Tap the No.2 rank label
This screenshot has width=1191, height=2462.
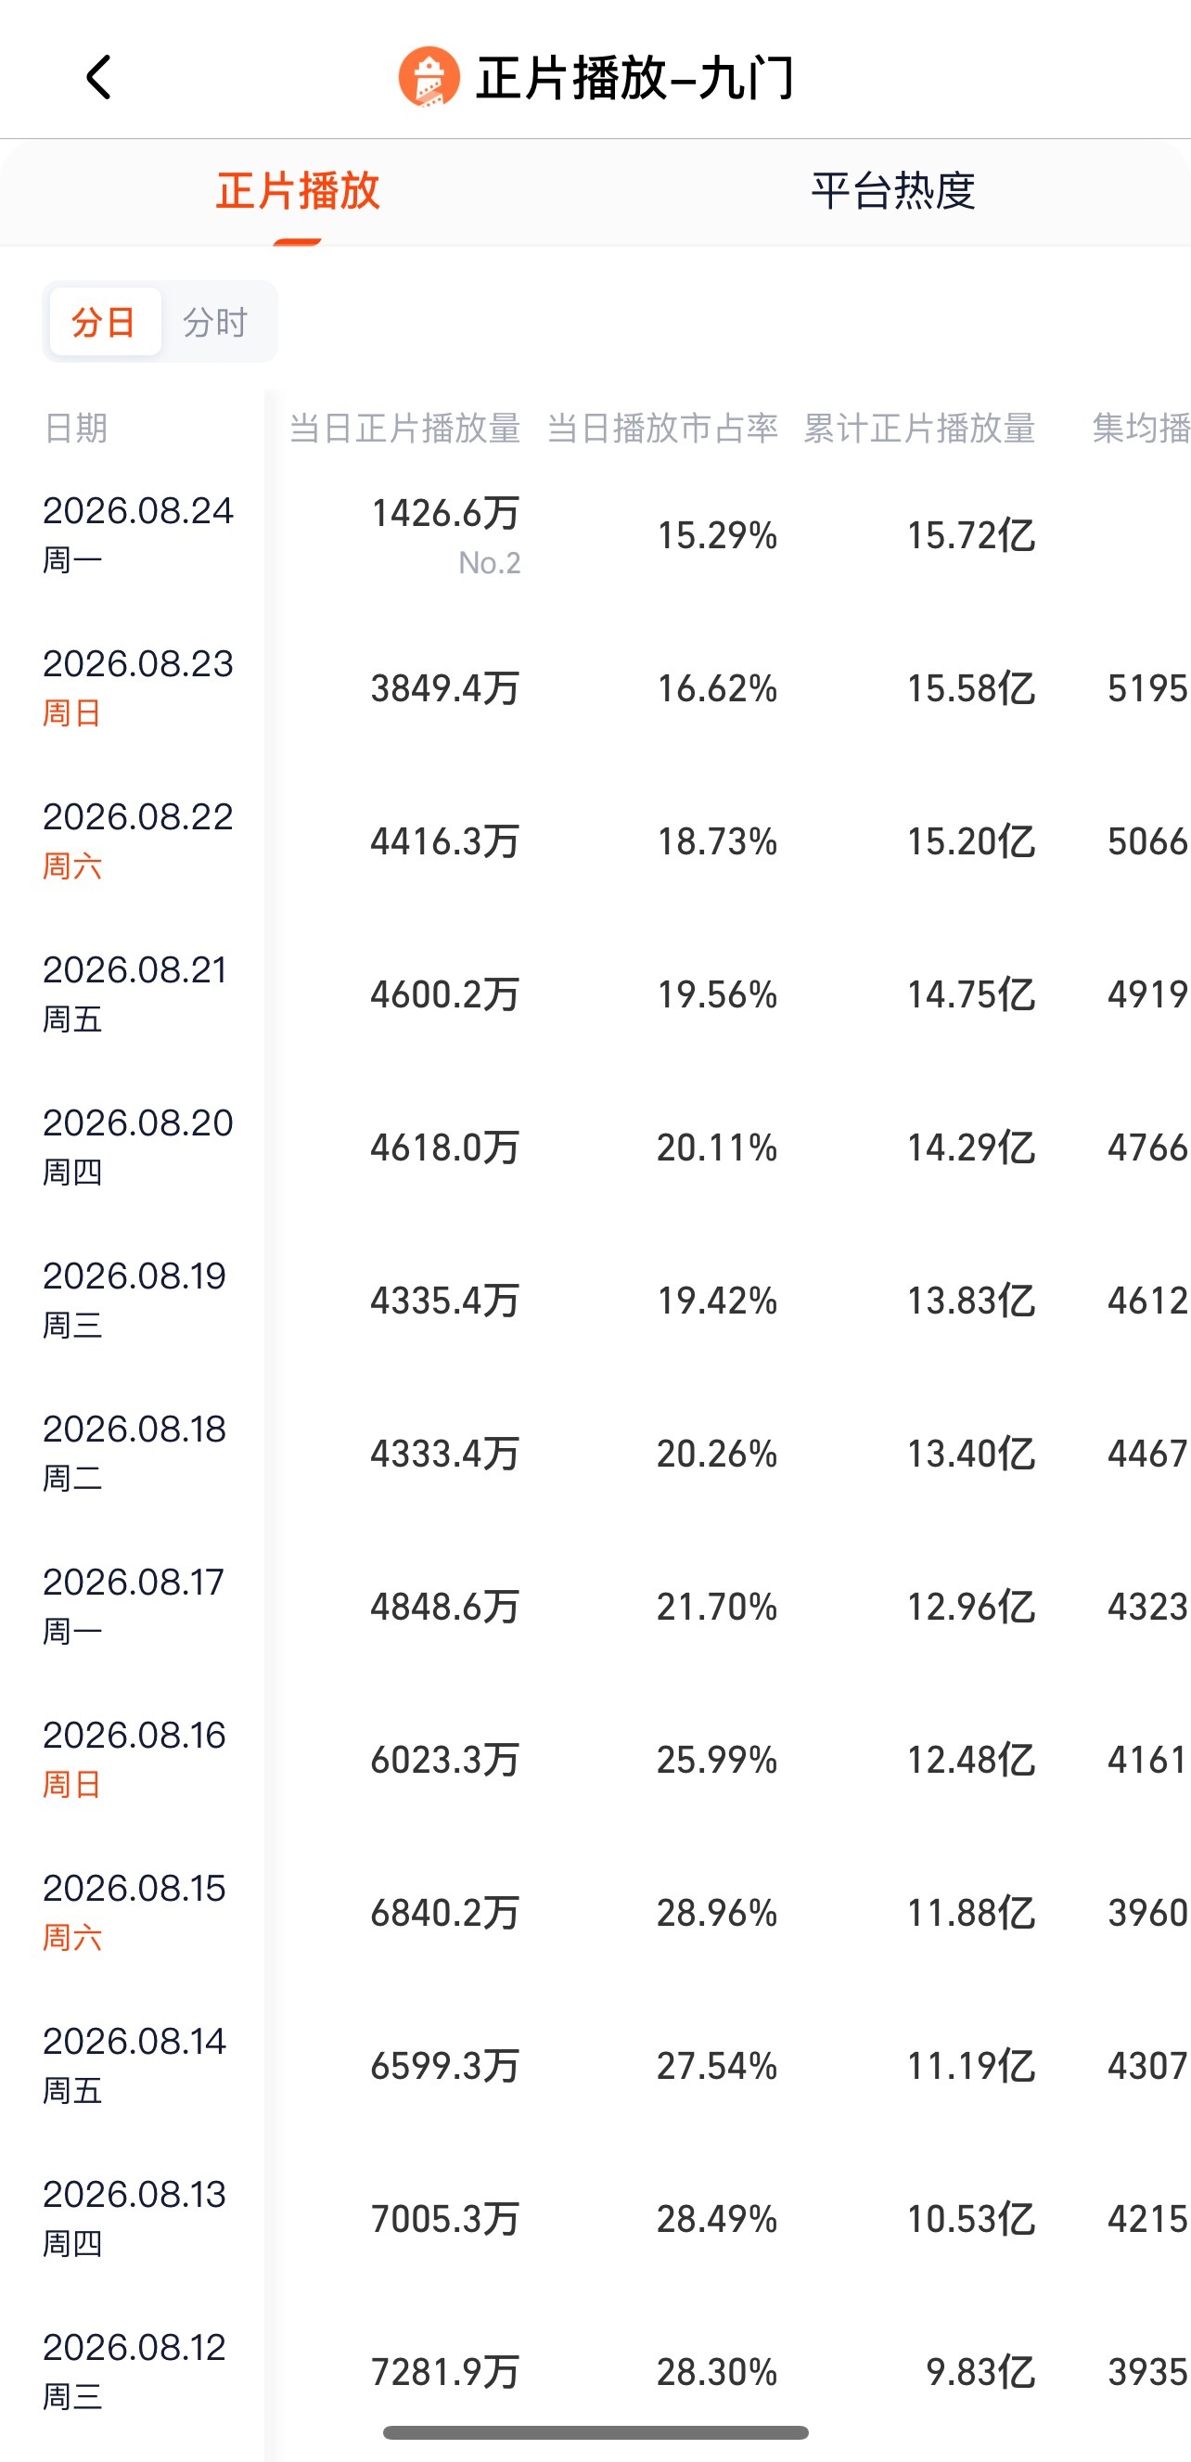[x=490, y=563]
